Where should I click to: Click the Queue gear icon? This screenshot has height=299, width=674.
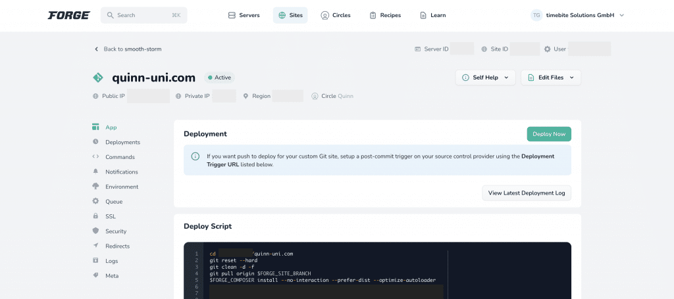[95, 201]
